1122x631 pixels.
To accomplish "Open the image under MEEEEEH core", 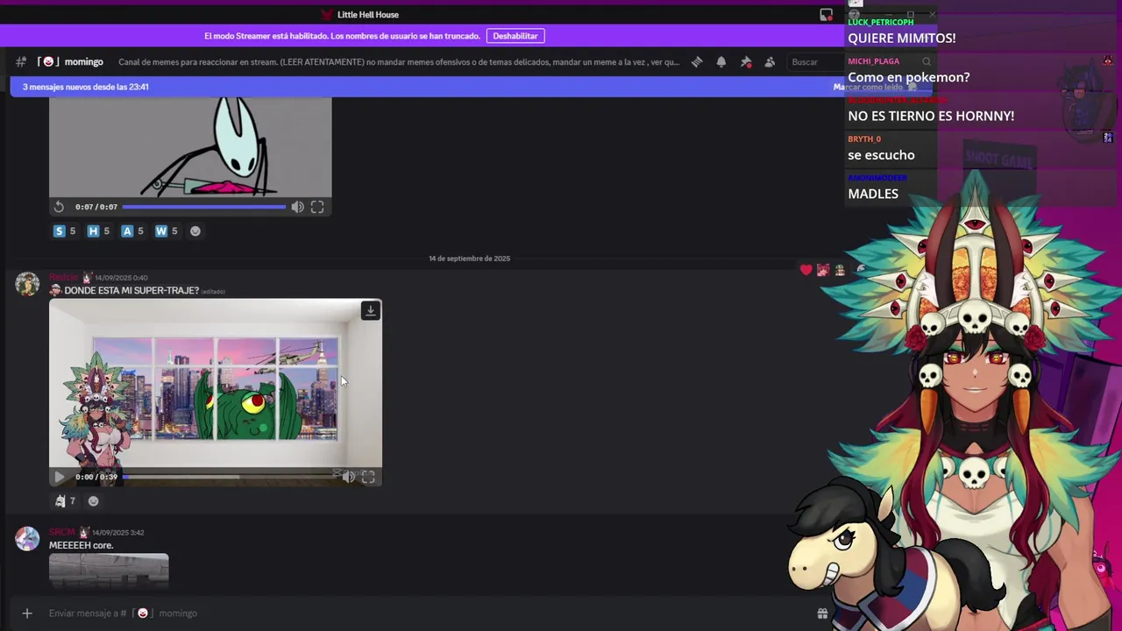I will pyautogui.click(x=109, y=570).
